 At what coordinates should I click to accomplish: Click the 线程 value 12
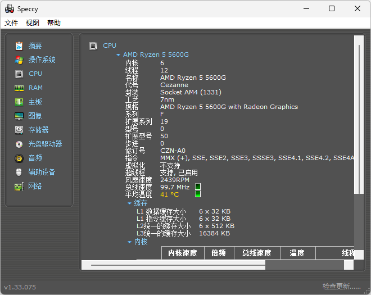(164, 70)
